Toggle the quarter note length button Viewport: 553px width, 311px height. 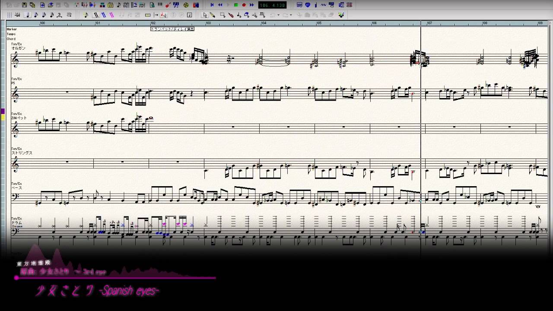[x=28, y=15]
